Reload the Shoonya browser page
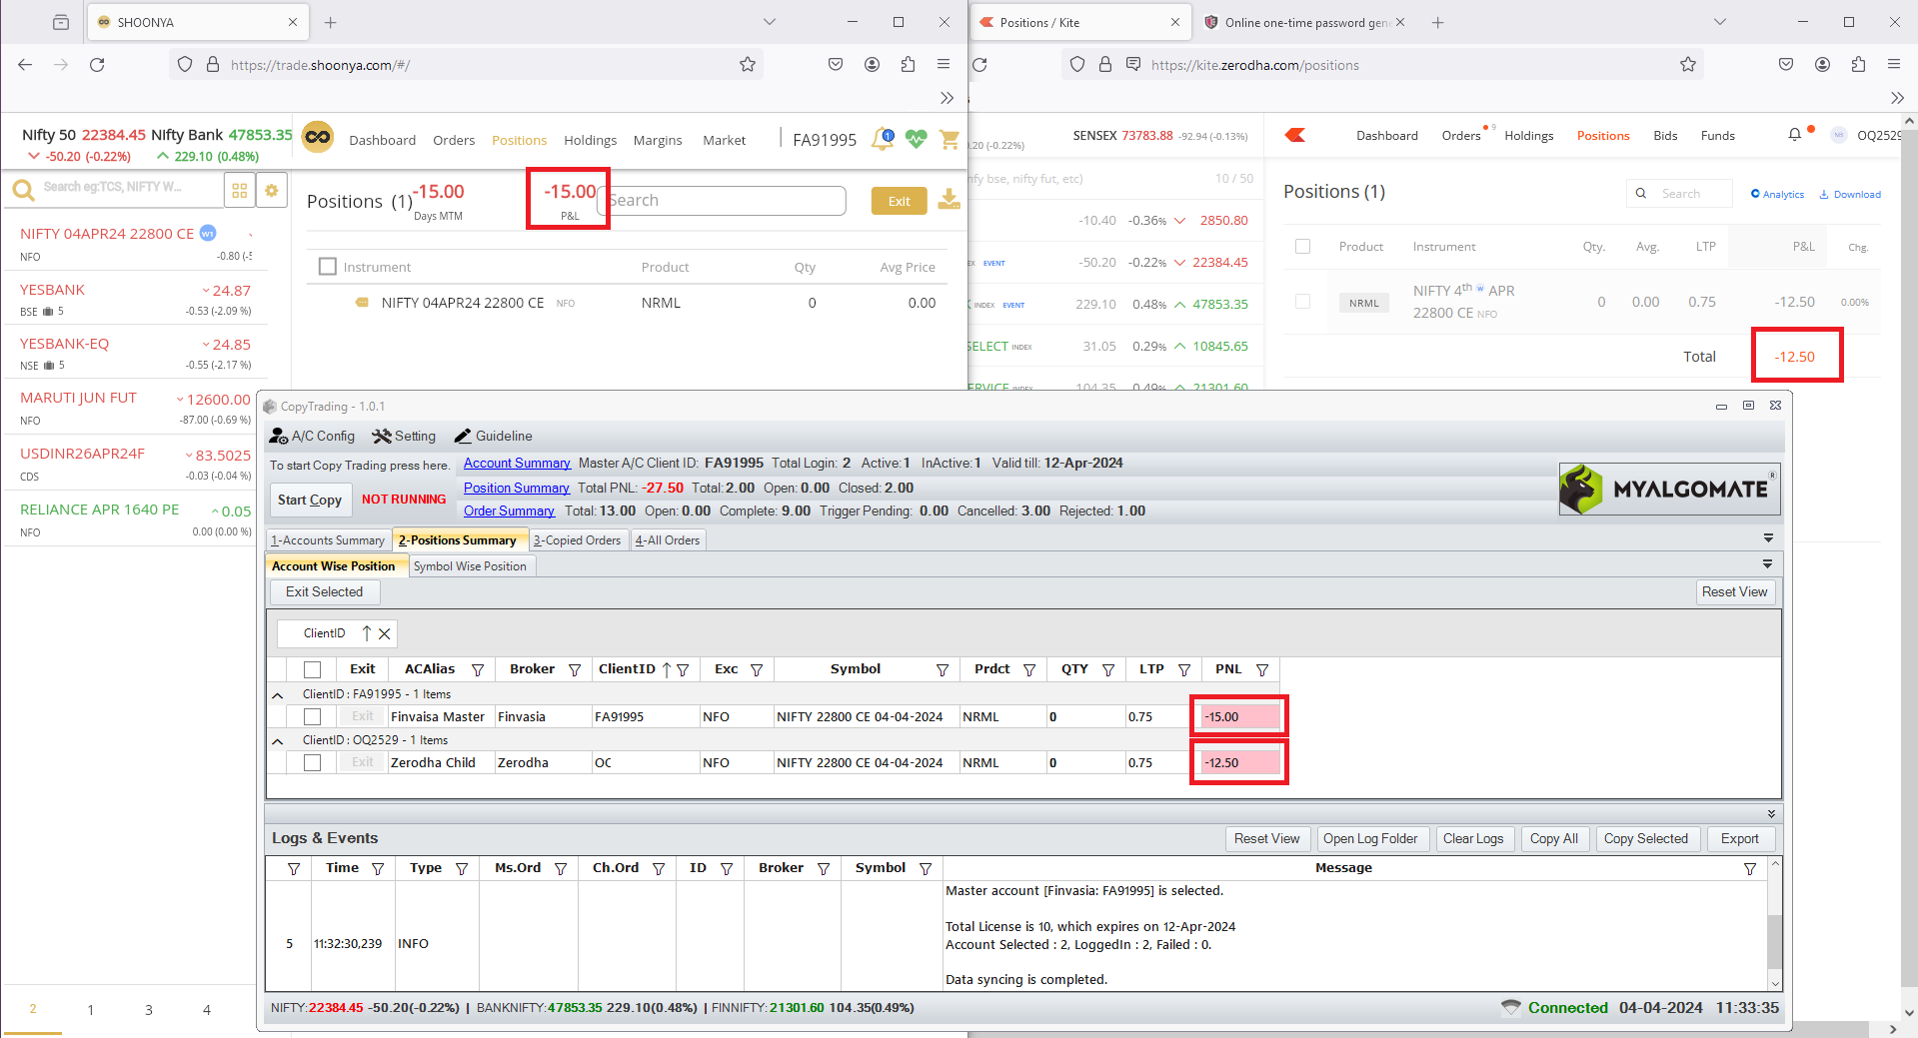Viewport: 1918px width, 1038px height. pos(97,65)
